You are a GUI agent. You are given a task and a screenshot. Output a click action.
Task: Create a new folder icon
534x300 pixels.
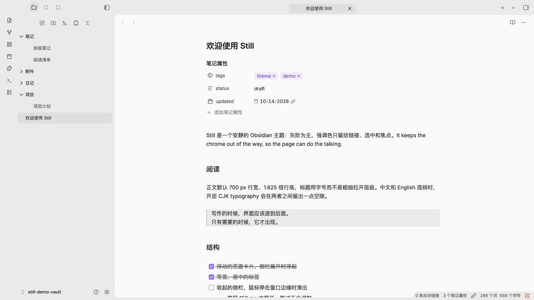[53, 23]
